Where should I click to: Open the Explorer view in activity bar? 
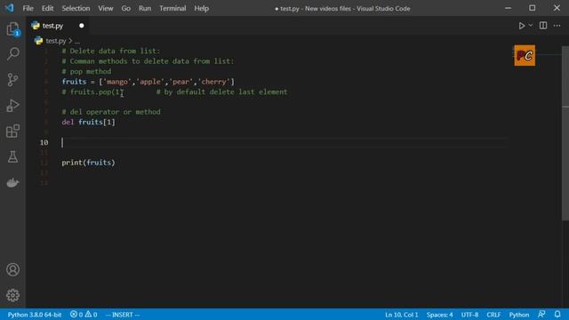pyautogui.click(x=12, y=29)
